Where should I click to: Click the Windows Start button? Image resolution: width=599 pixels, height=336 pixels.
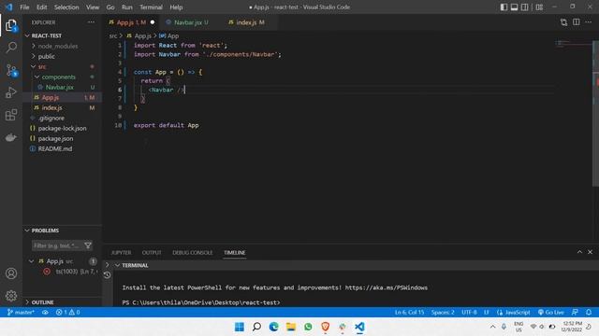[x=240, y=327]
